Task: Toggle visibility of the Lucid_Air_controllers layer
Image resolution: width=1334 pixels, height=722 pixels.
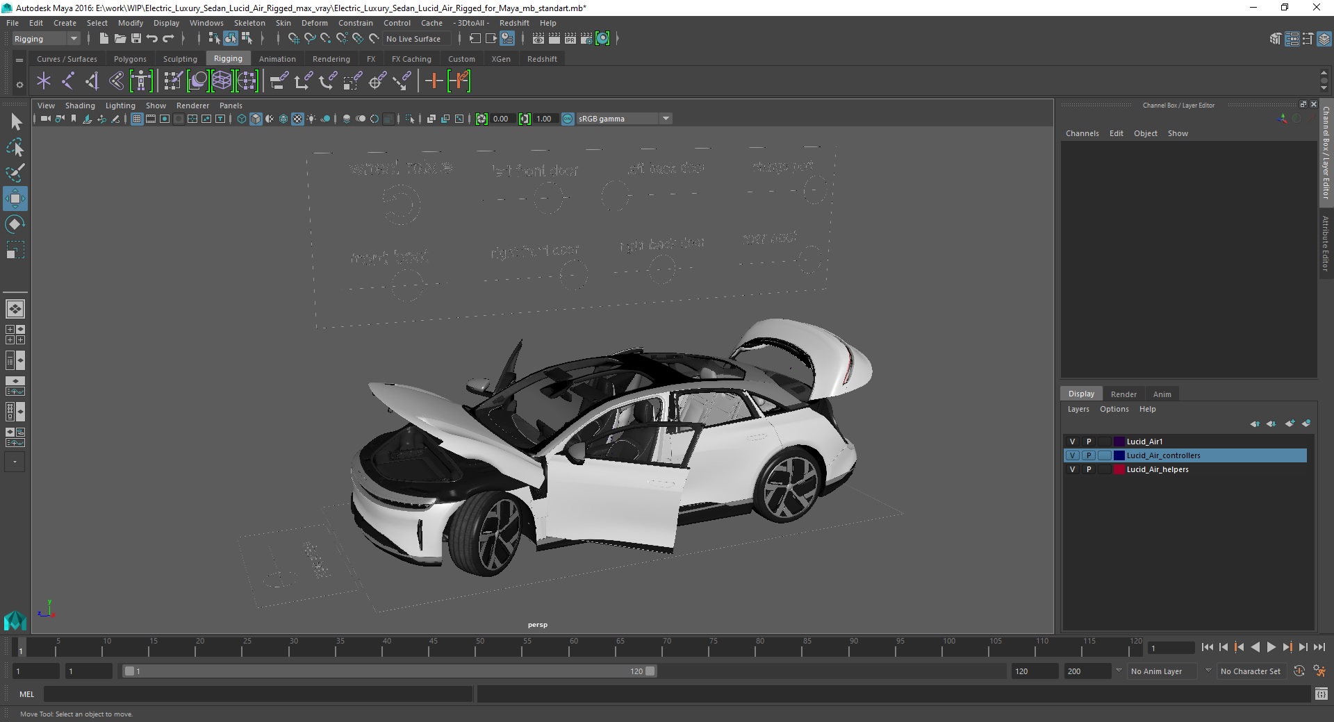Action: coord(1072,455)
